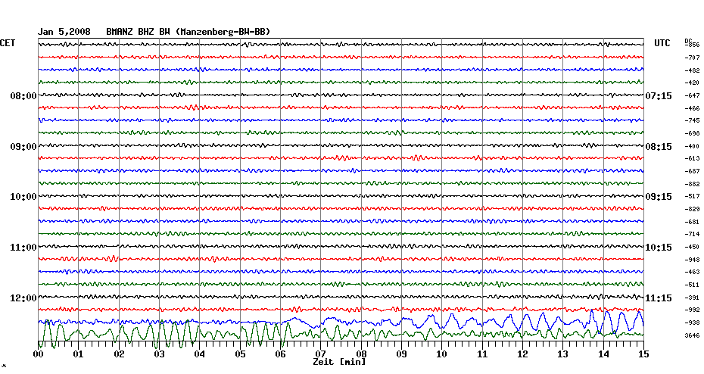Click the '11:00' CET time label

coord(23,248)
